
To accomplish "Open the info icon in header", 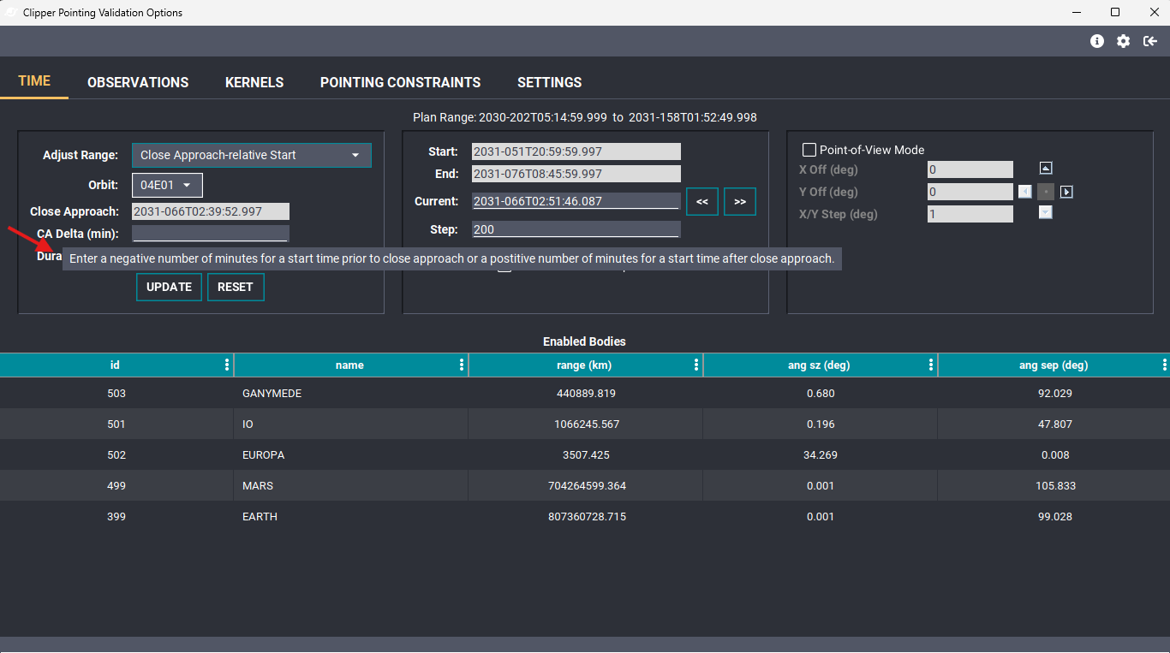I will 1097,41.
